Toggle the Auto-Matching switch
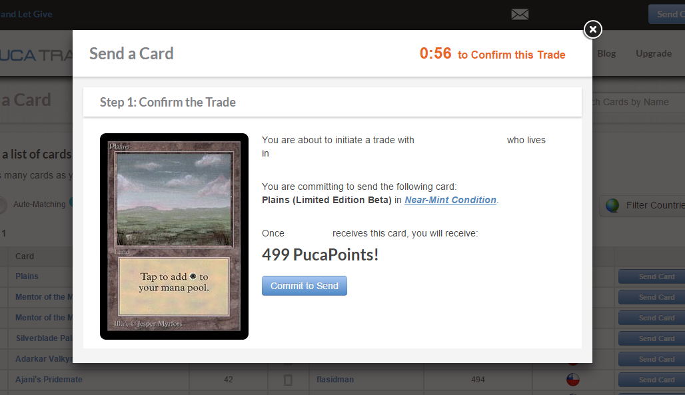 pyautogui.click(x=3, y=204)
